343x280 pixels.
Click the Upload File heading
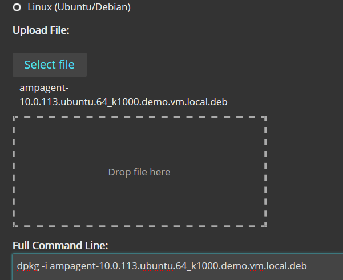(x=41, y=30)
